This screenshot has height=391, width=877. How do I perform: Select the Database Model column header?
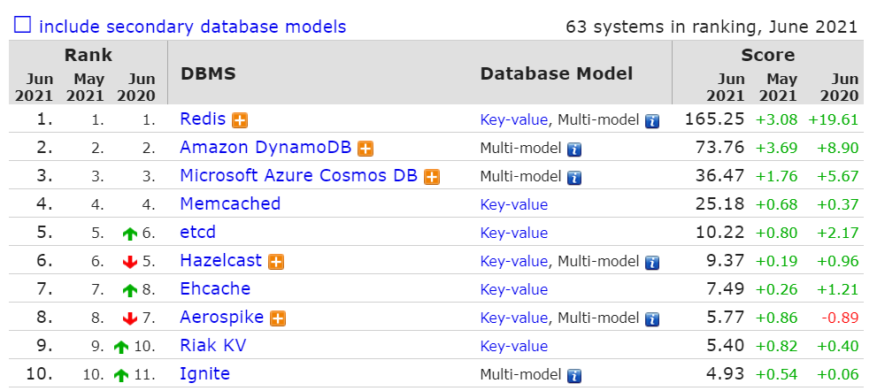click(556, 73)
